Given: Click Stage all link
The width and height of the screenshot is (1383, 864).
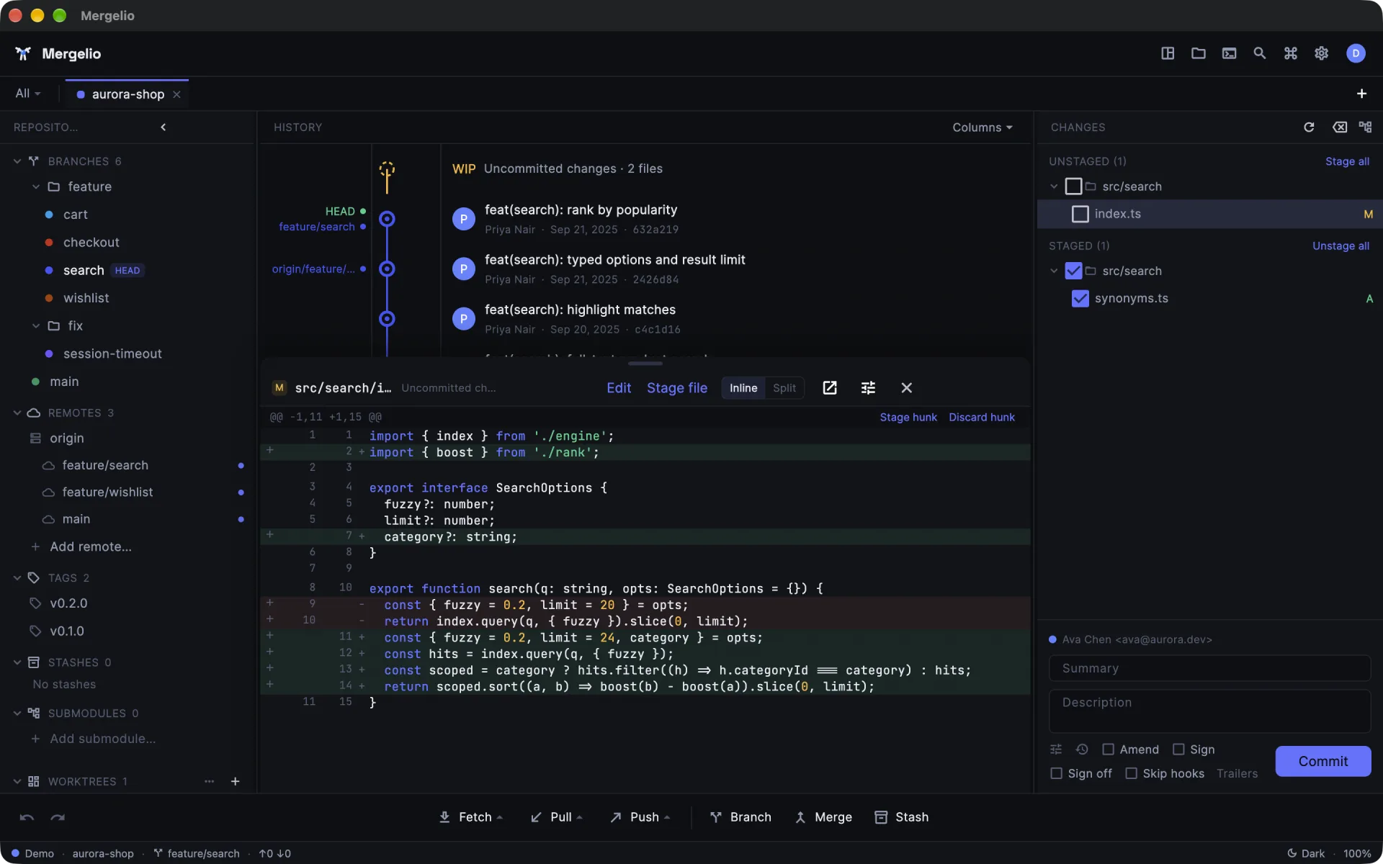Looking at the screenshot, I should coord(1347,161).
